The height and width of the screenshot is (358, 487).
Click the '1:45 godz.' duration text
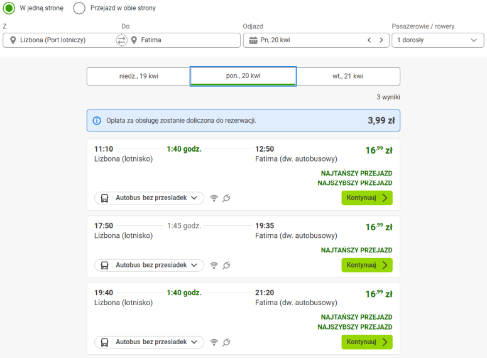(184, 226)
